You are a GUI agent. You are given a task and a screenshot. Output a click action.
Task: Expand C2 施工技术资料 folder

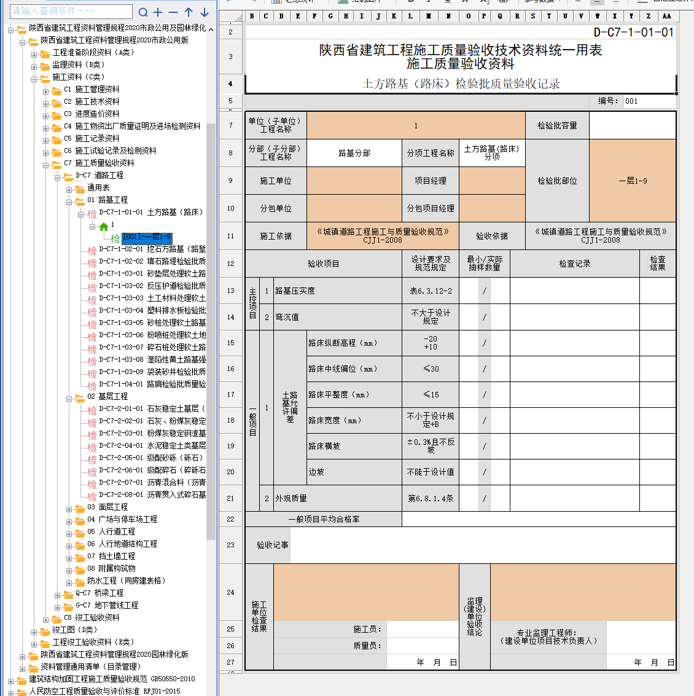45,104
